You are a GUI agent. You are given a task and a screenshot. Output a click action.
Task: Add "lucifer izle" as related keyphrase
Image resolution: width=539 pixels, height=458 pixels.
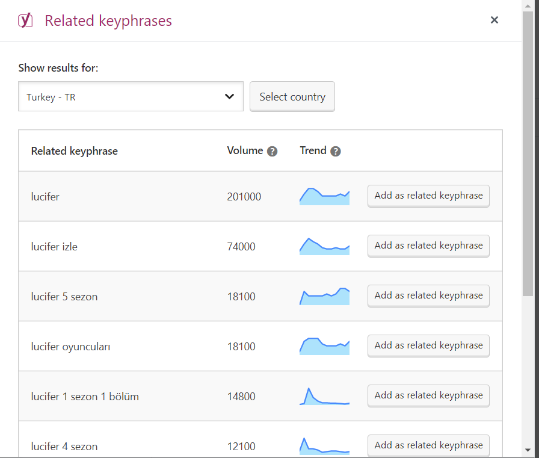[428, 246]
